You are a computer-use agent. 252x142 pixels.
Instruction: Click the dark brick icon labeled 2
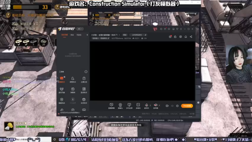click(x=33, y=42)
